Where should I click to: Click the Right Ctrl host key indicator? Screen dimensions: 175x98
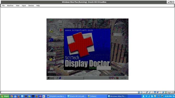171,93
